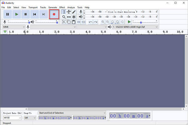Click the selection start time field
The height and width of the screenshot is (125, 188).
pos(55,118)
